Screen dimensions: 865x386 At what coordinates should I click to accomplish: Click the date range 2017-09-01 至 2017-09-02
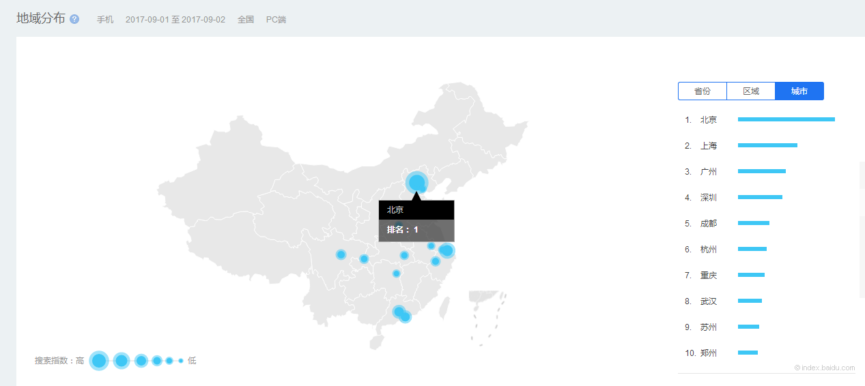[x=175, y=20]
